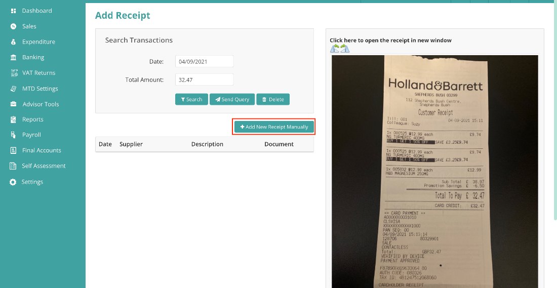Screen dimensions: 557x288
Task: Click the Reports clipboard icon
Action: [x=14, y=119]
